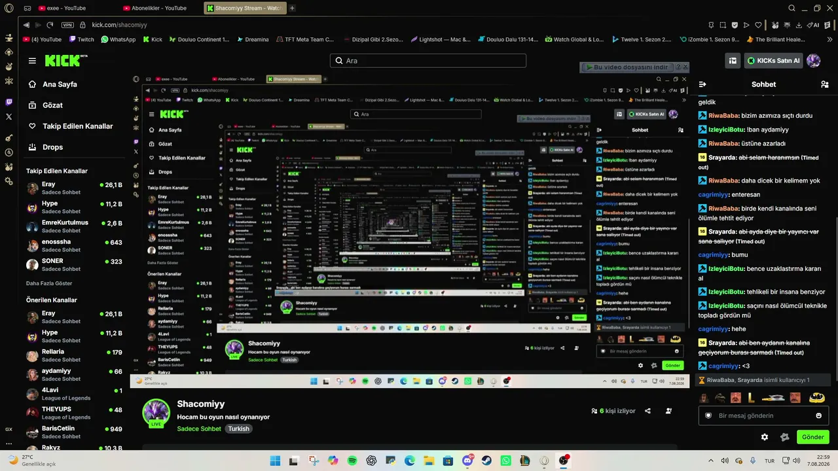Open the Dreamina bookmark
This screenshot has width=838, height=471.
click(253, 39)
